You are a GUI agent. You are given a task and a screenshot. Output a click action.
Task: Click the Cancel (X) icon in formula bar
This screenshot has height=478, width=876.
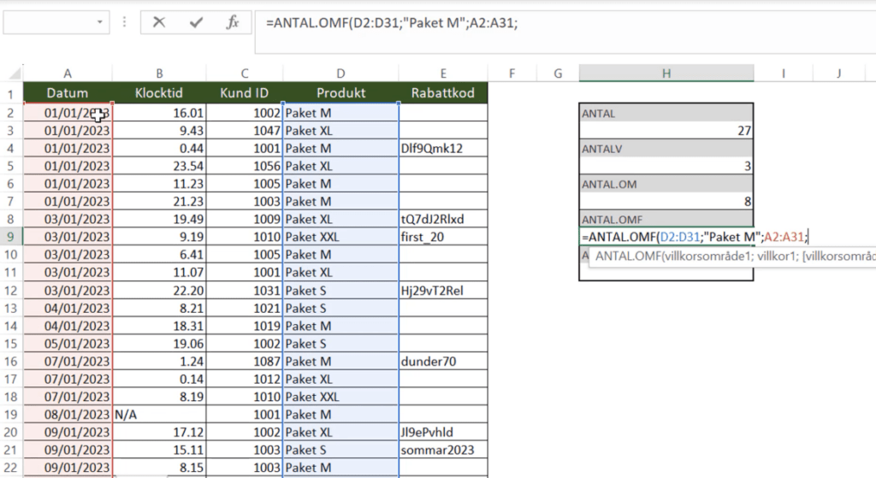pos(159,22)
